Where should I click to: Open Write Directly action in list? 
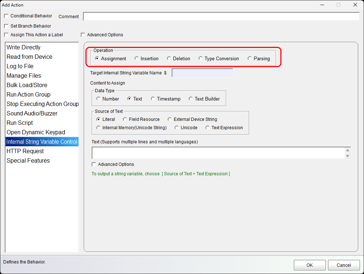point(24,48)
